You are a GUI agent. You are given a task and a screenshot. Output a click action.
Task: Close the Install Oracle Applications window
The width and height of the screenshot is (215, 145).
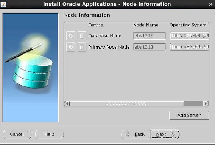coord(211,5)
